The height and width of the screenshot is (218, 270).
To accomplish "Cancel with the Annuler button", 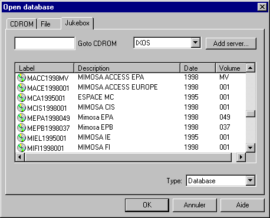I will coord(195,205).
